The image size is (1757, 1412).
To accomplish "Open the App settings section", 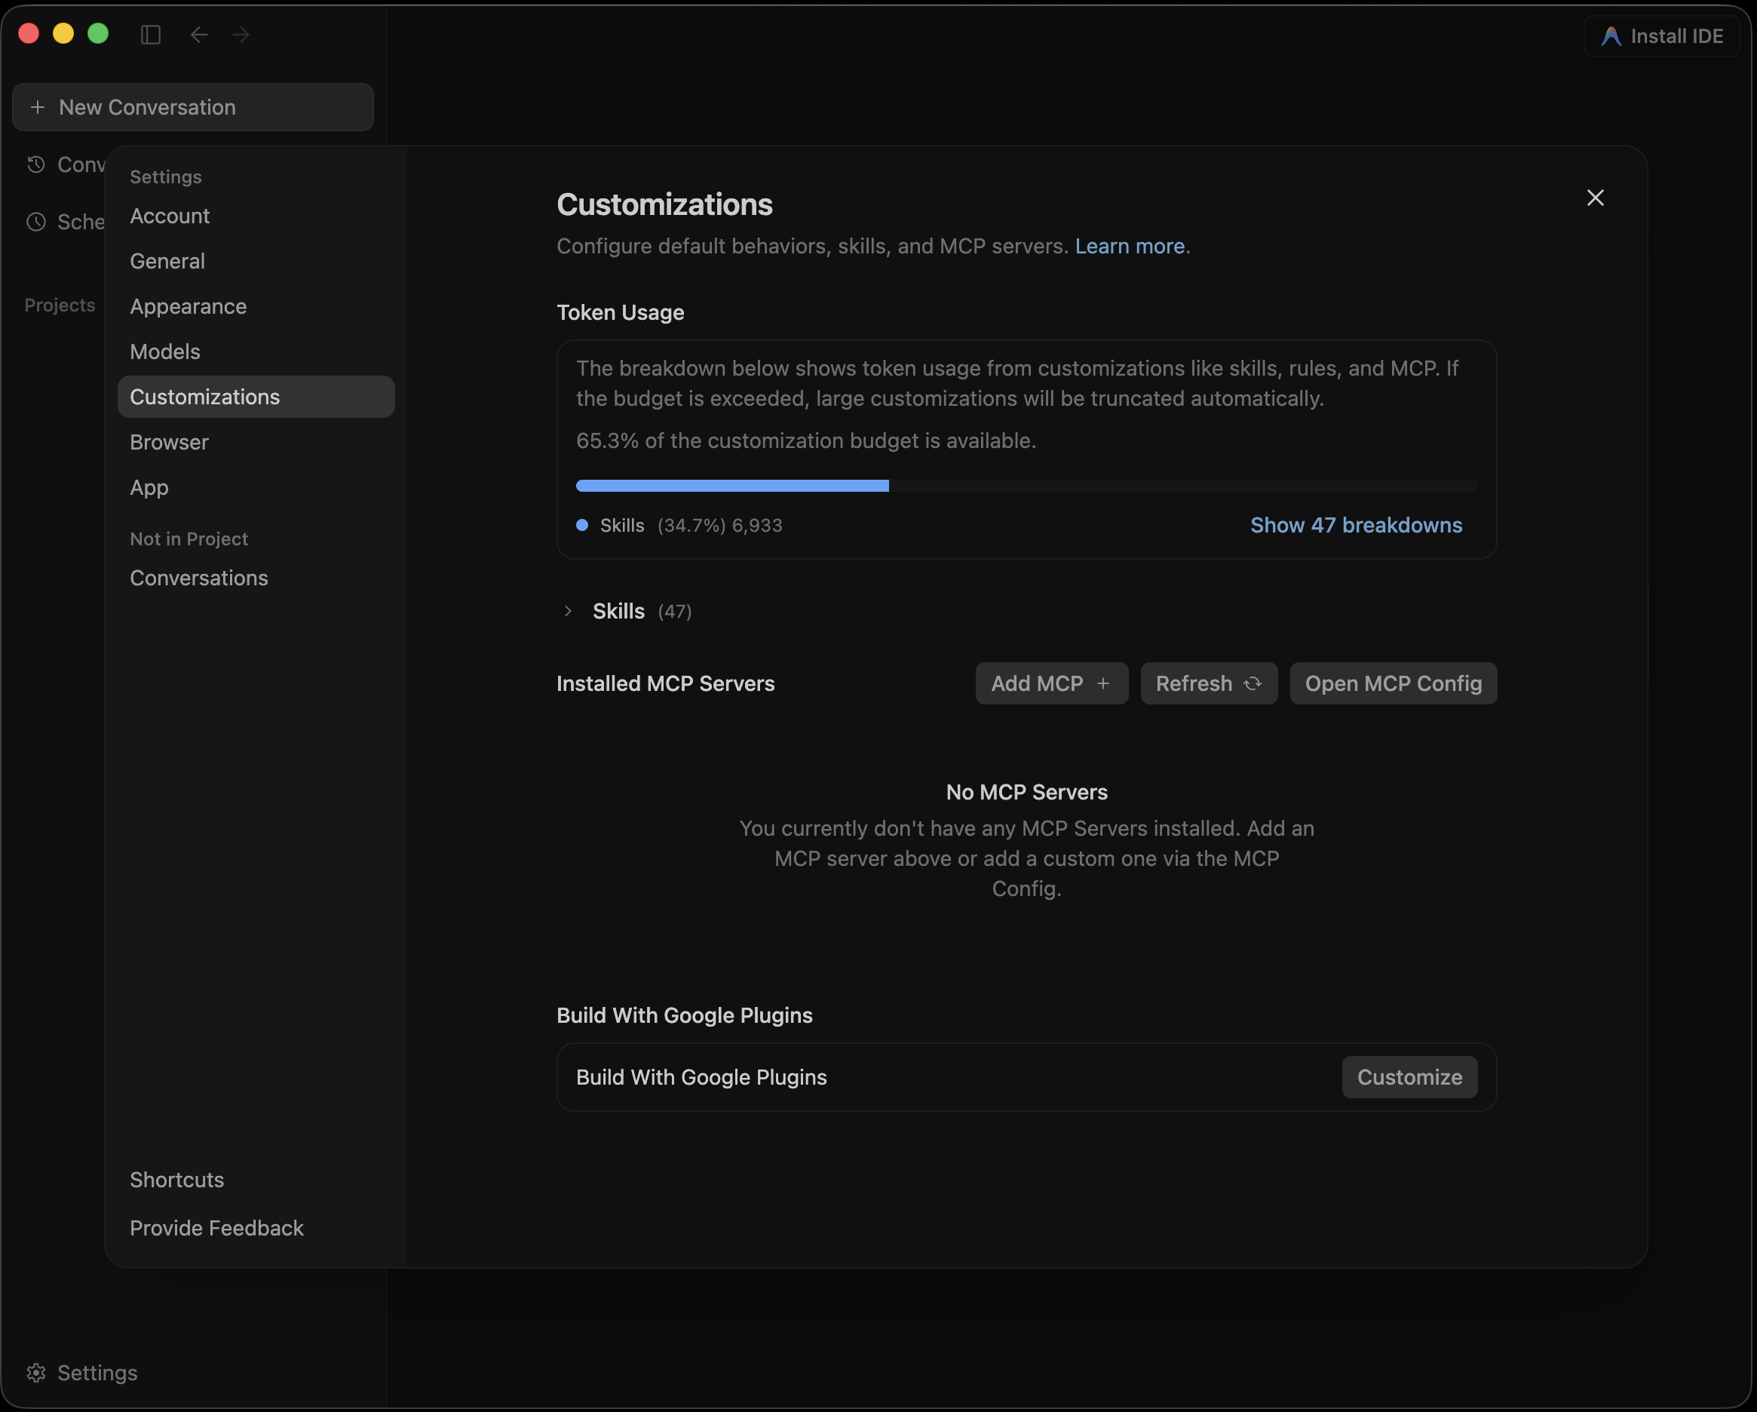I will point(256,487).
